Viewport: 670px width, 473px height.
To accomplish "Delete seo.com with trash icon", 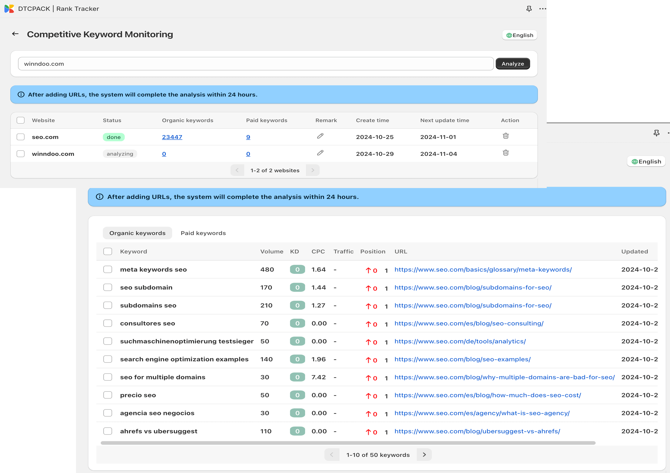I will click(506, 136).
